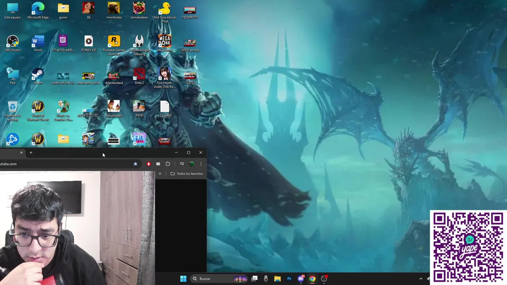Open Word from the desktop
The height and width of the screenshot is (285, 507).
38,44
